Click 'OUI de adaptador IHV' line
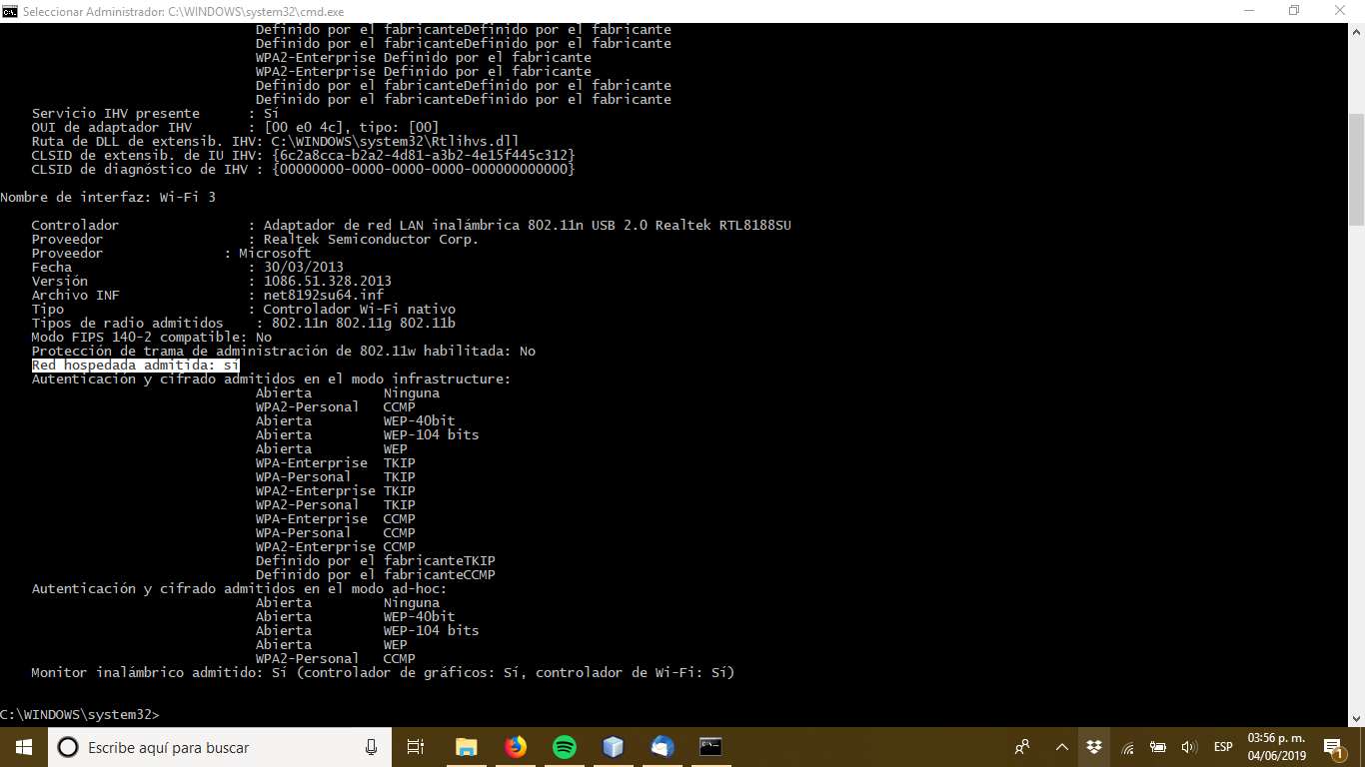Screen dimensions: 1365x767 tap(236, 128)
